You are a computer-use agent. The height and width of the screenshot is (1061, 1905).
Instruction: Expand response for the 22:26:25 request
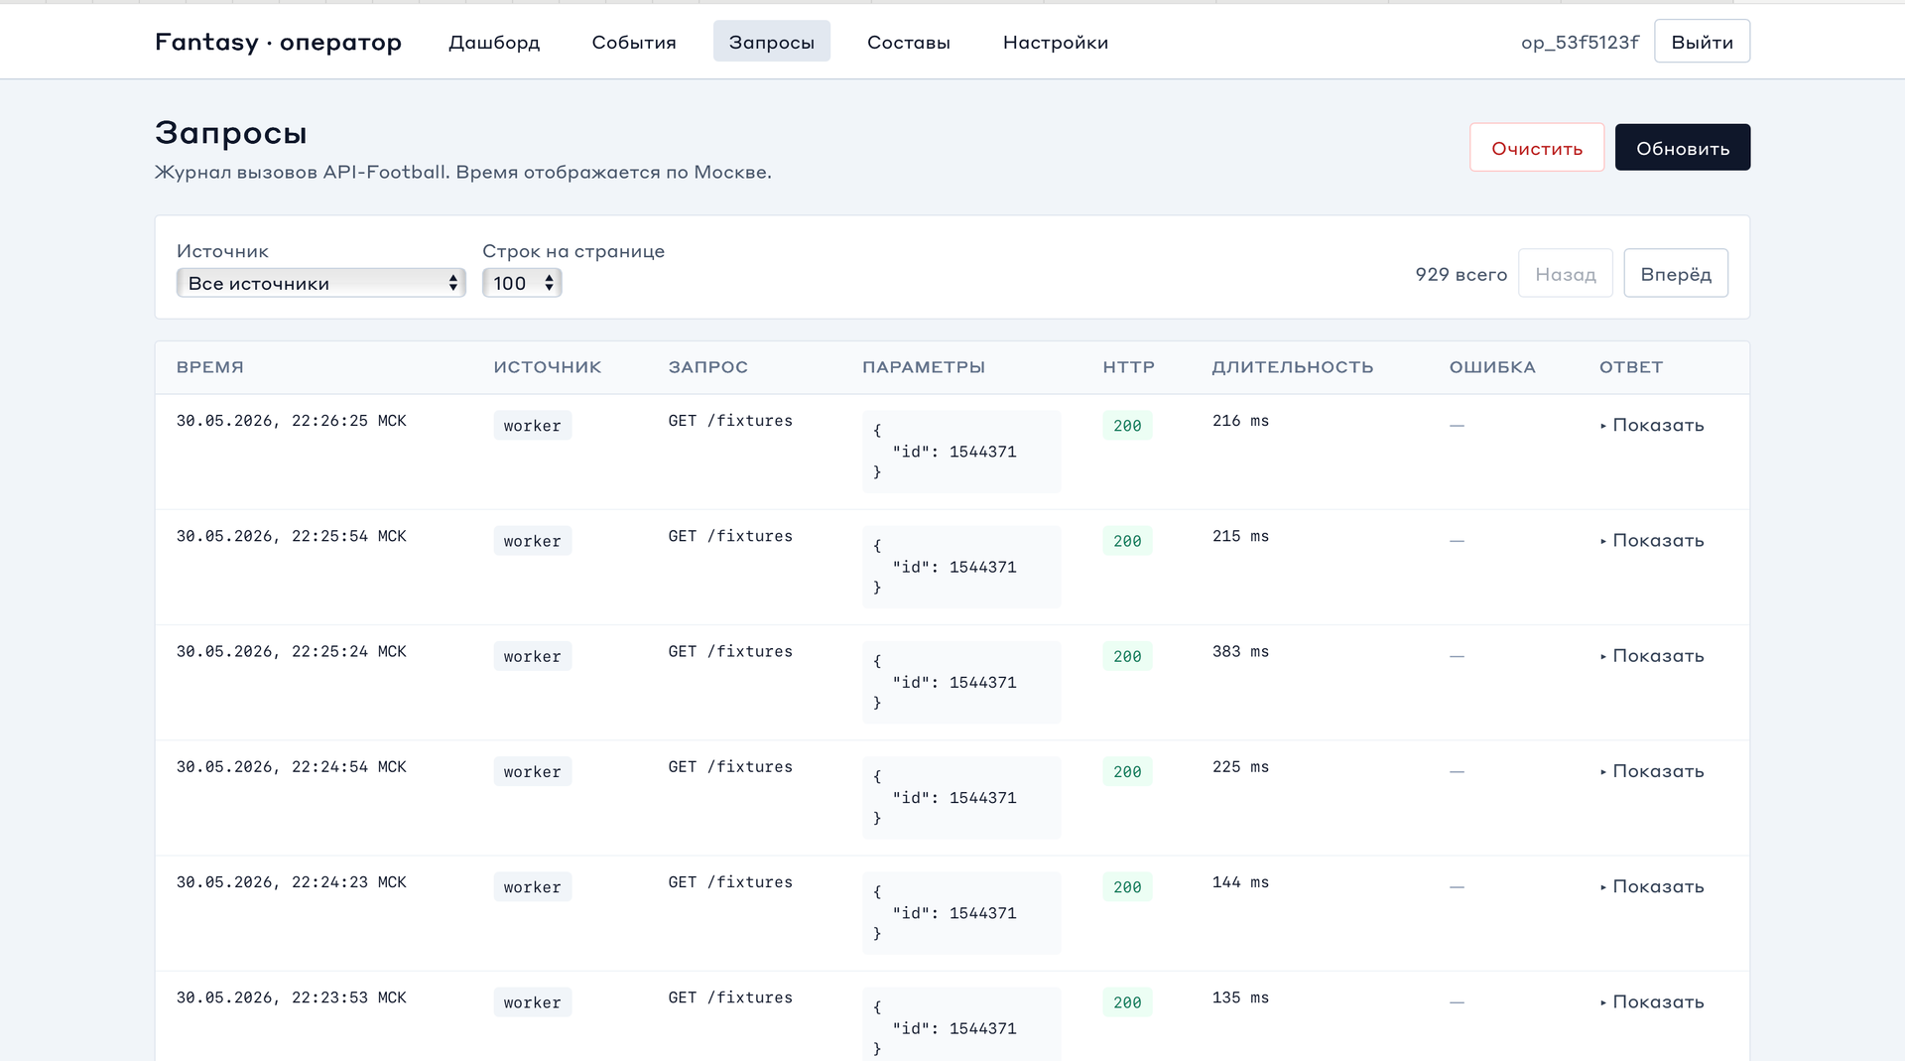[1652, 425]
